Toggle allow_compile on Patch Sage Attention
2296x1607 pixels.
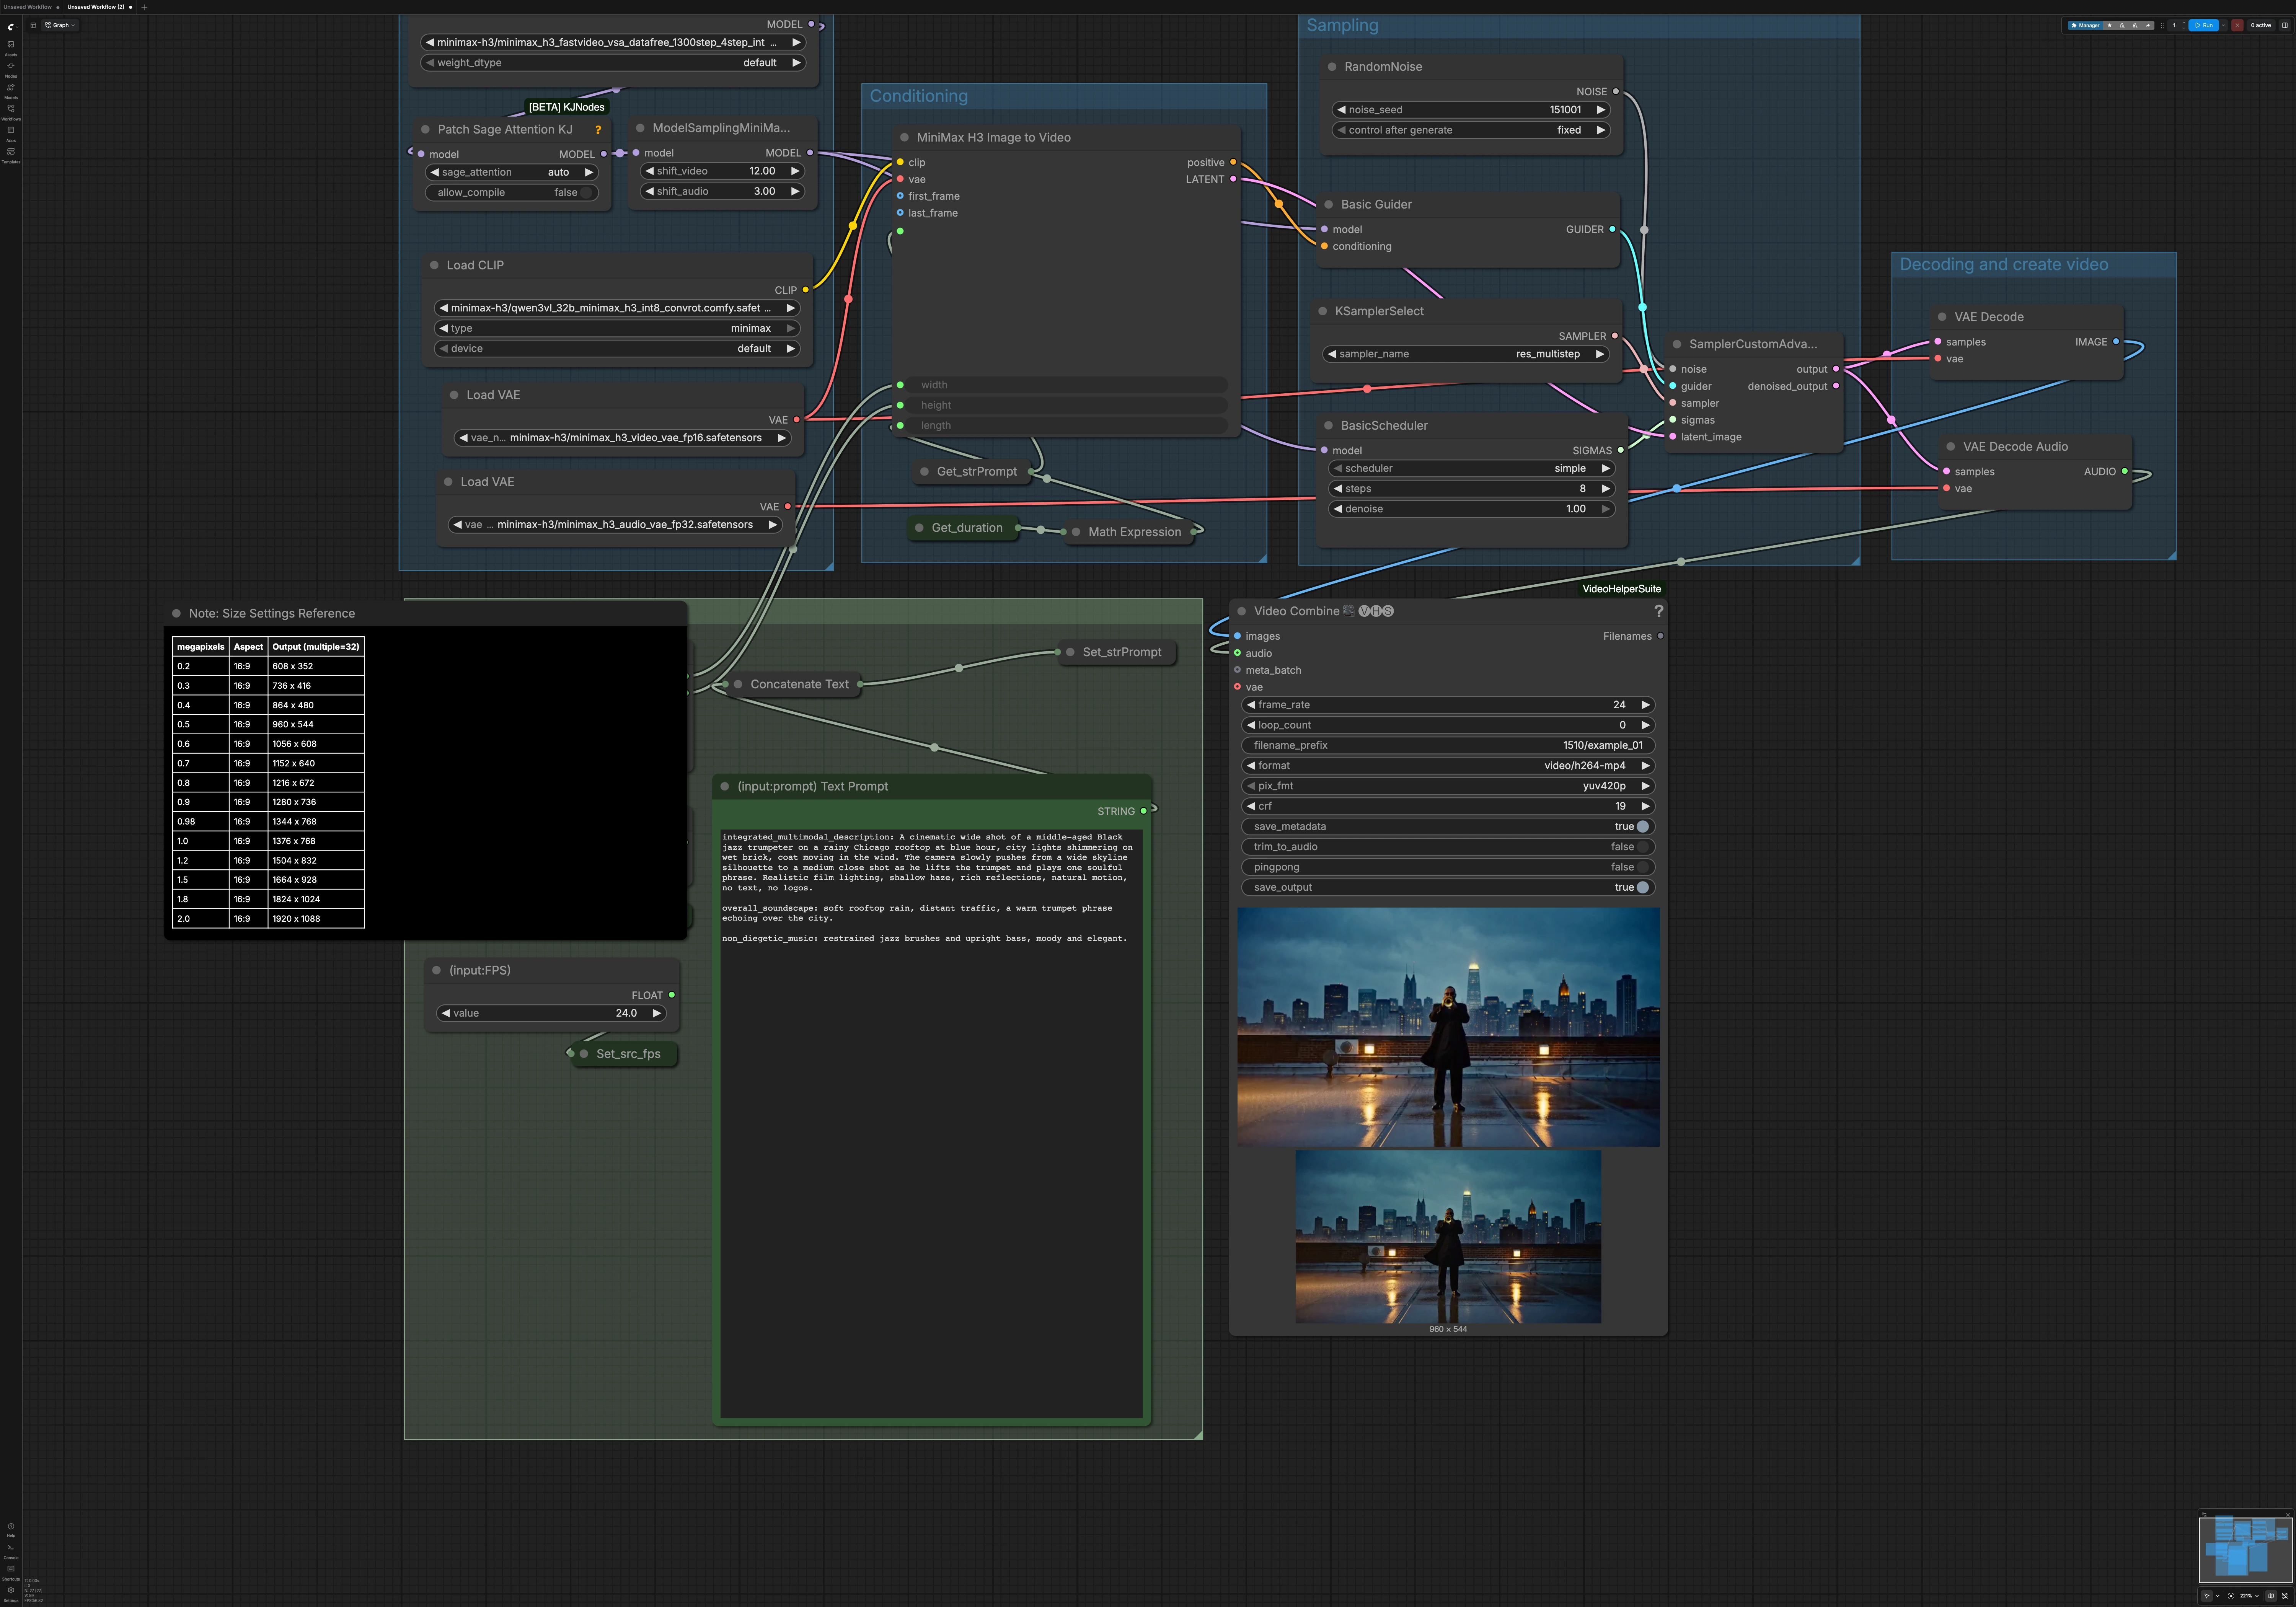[x=512, y=193]
